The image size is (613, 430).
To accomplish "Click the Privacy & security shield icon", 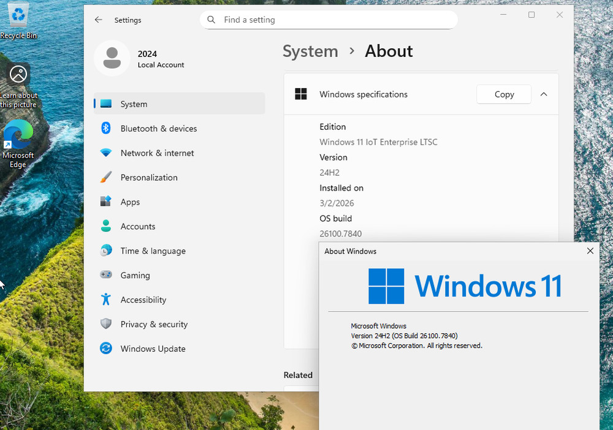I will [x=107, y=325].
